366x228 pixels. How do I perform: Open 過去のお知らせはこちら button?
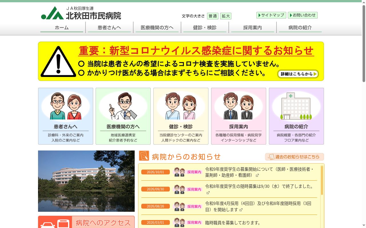click(295, 157)
